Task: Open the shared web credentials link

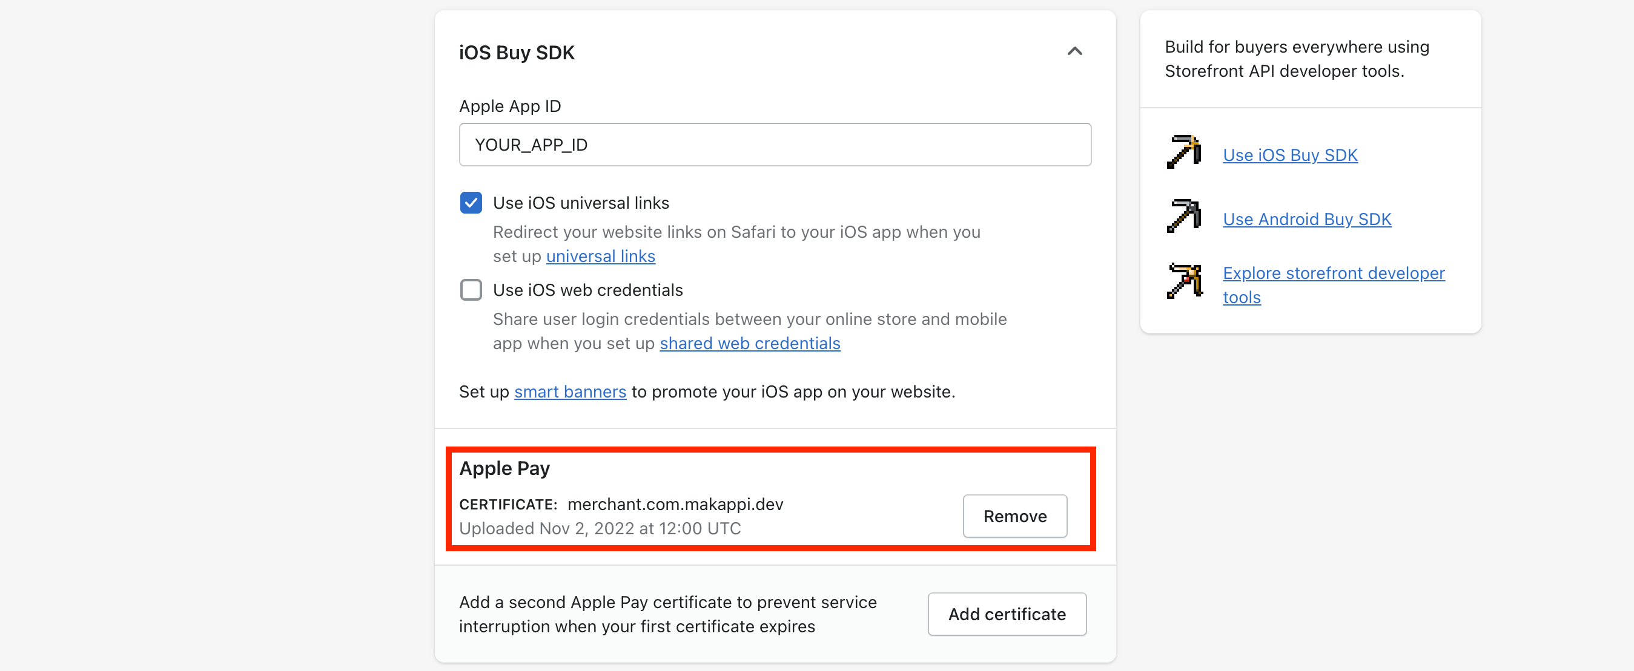Action: (750, 343)
